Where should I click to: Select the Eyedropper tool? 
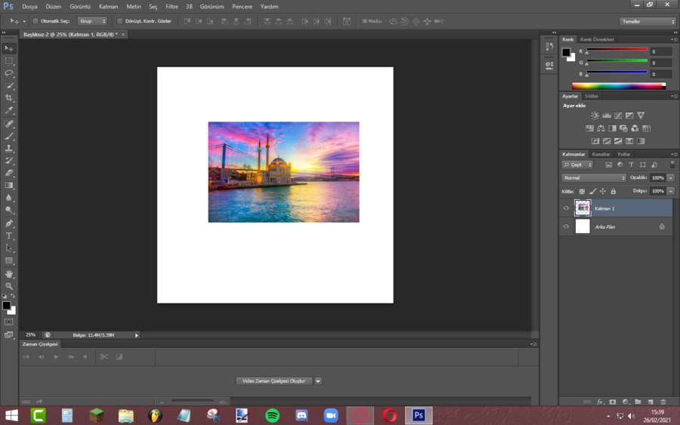[x=8, y=110]
